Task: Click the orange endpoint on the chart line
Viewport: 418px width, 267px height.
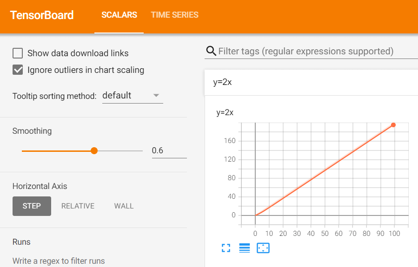Action: click(x=393, y=125)
